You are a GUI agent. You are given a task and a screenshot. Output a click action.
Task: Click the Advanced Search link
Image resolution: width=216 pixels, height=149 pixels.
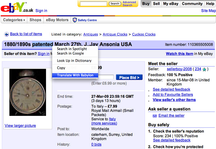pos(129,4)
